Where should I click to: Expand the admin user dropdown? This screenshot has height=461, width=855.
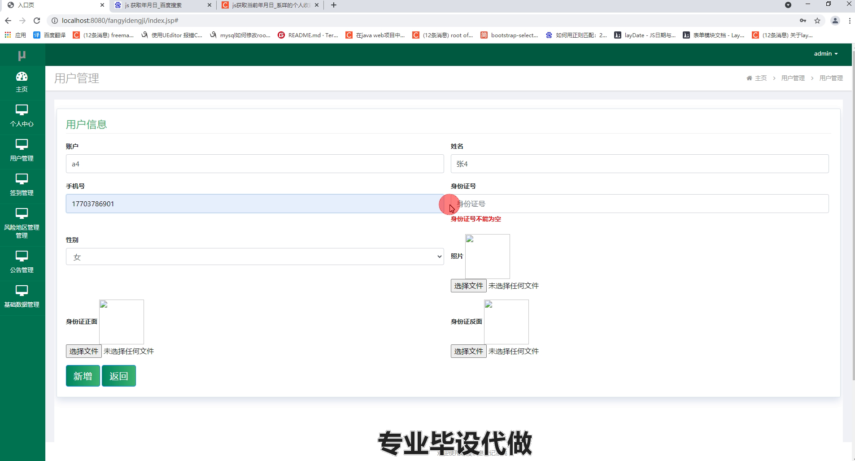pos(826,54)
